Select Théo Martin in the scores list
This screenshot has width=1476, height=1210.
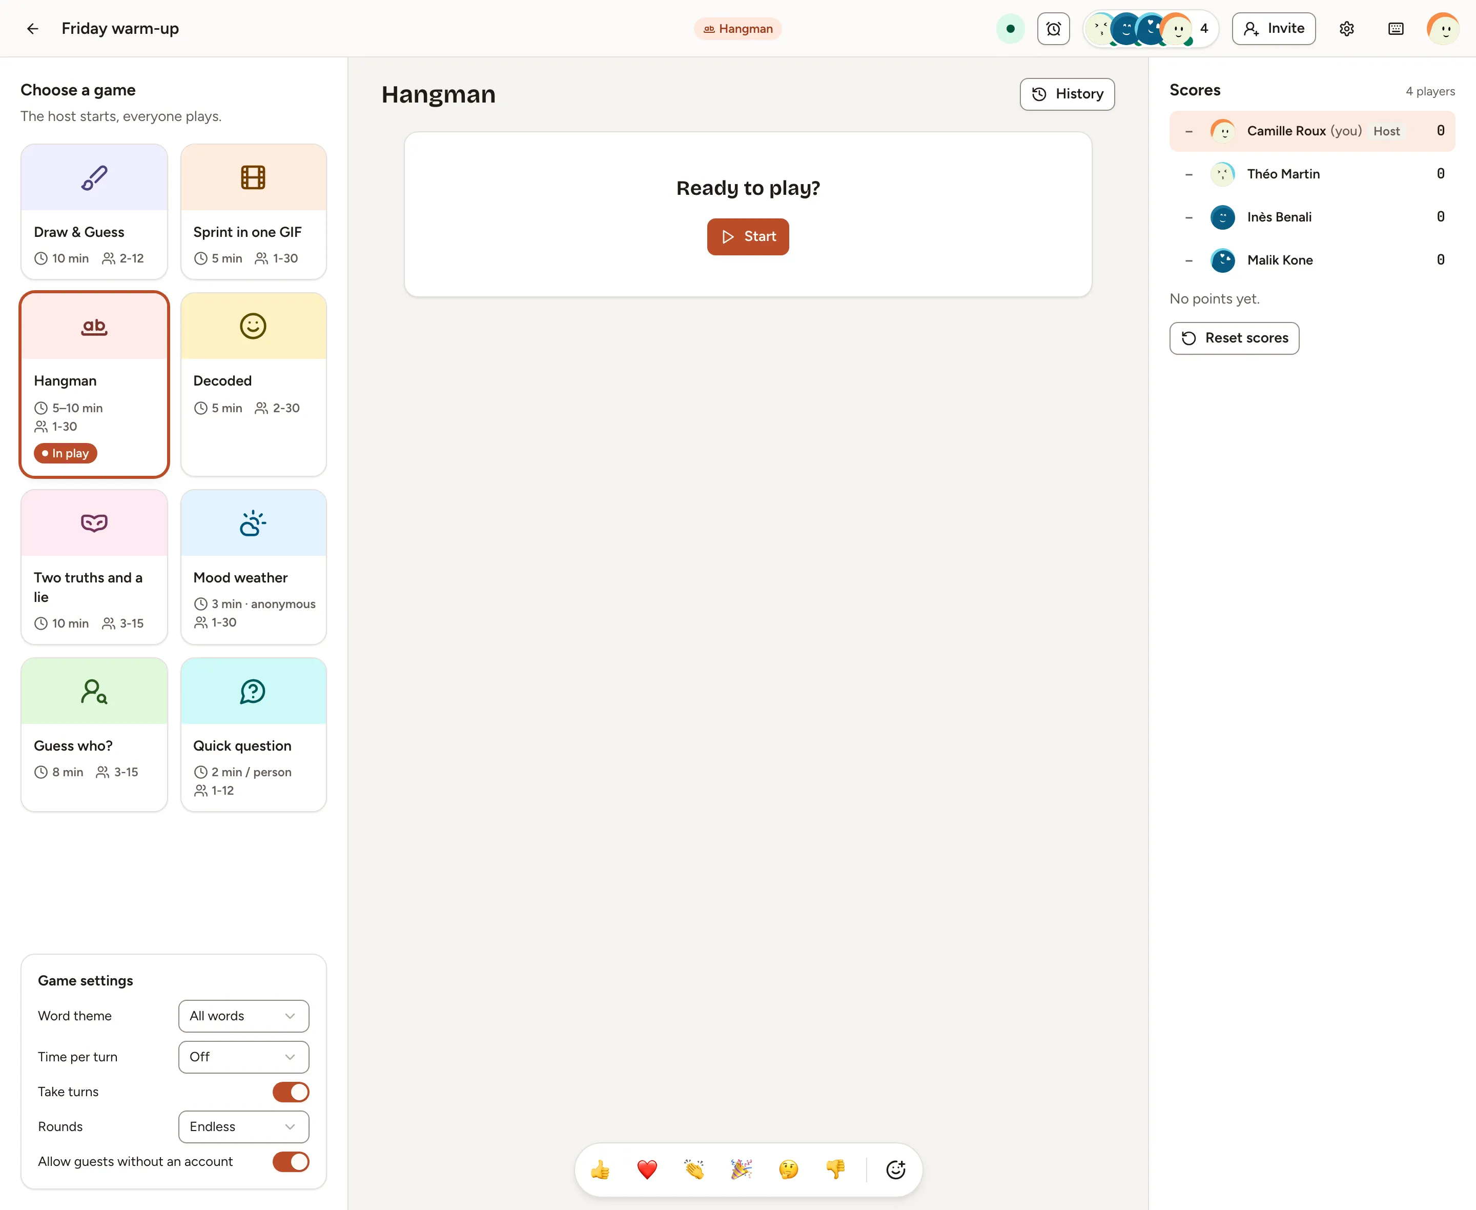pos(1313,174)
